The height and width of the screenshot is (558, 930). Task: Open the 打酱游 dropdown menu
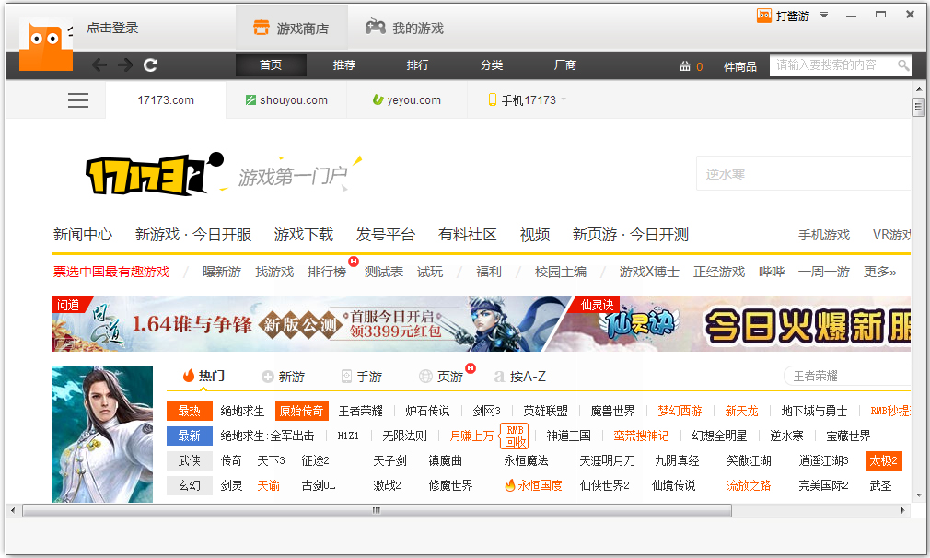click(x=824, y=15)
